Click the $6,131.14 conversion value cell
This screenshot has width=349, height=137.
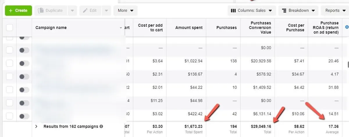click(261, 114)
